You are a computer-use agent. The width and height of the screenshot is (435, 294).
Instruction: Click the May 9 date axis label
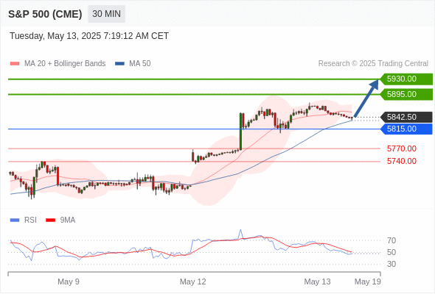(x=69, y=282)
